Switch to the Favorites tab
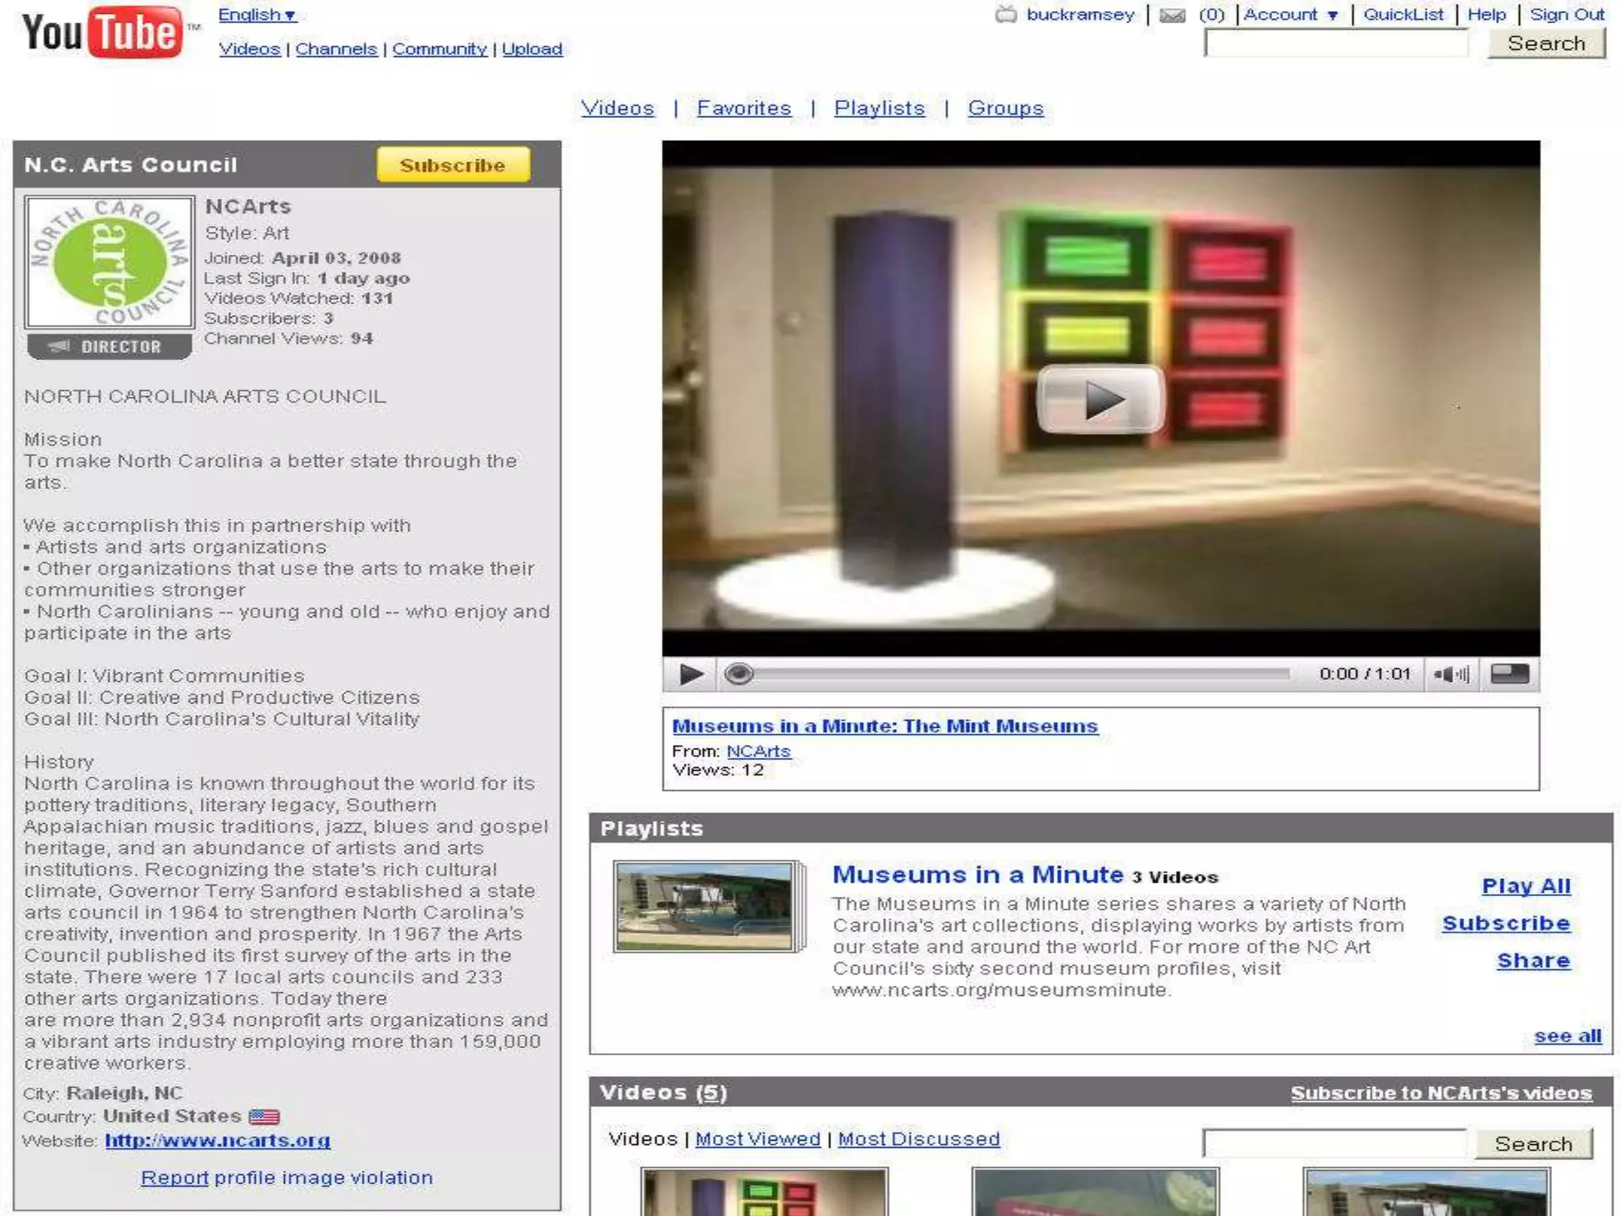Screen dimensions: 1621x1216 point(743,108)
